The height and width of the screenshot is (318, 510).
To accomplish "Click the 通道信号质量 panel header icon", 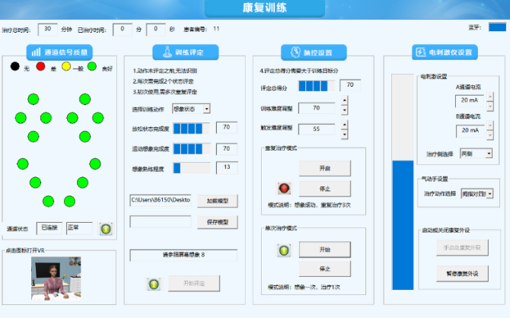I will [x=35, y=52].
